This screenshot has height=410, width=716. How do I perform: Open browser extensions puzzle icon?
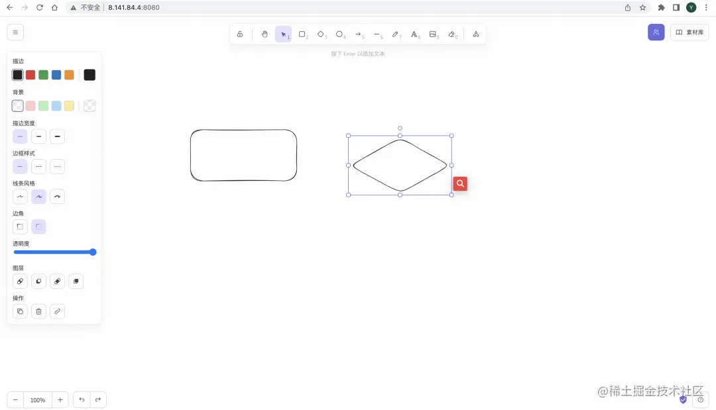(661, 7)
